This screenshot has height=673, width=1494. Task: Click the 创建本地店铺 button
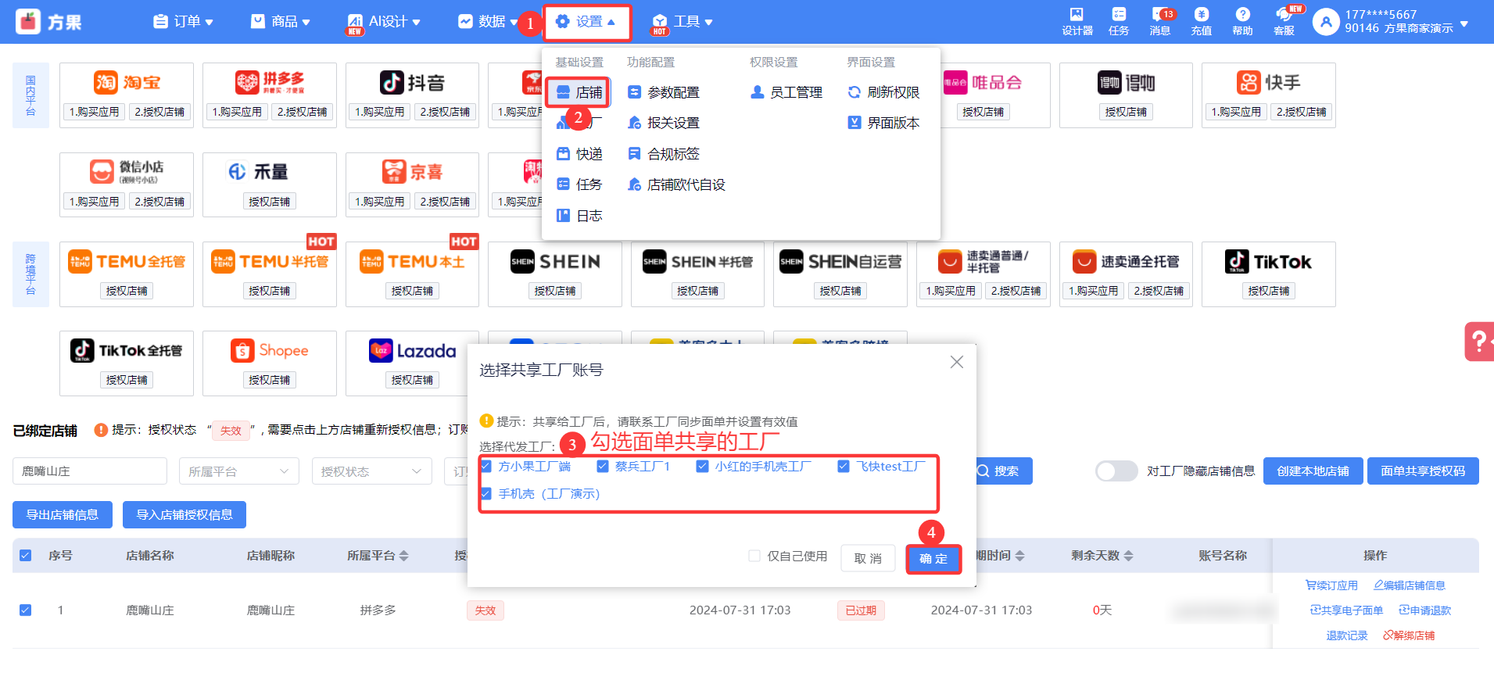tap(1313, 471)
